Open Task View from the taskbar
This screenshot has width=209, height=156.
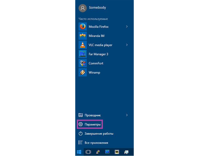[88, 152]
